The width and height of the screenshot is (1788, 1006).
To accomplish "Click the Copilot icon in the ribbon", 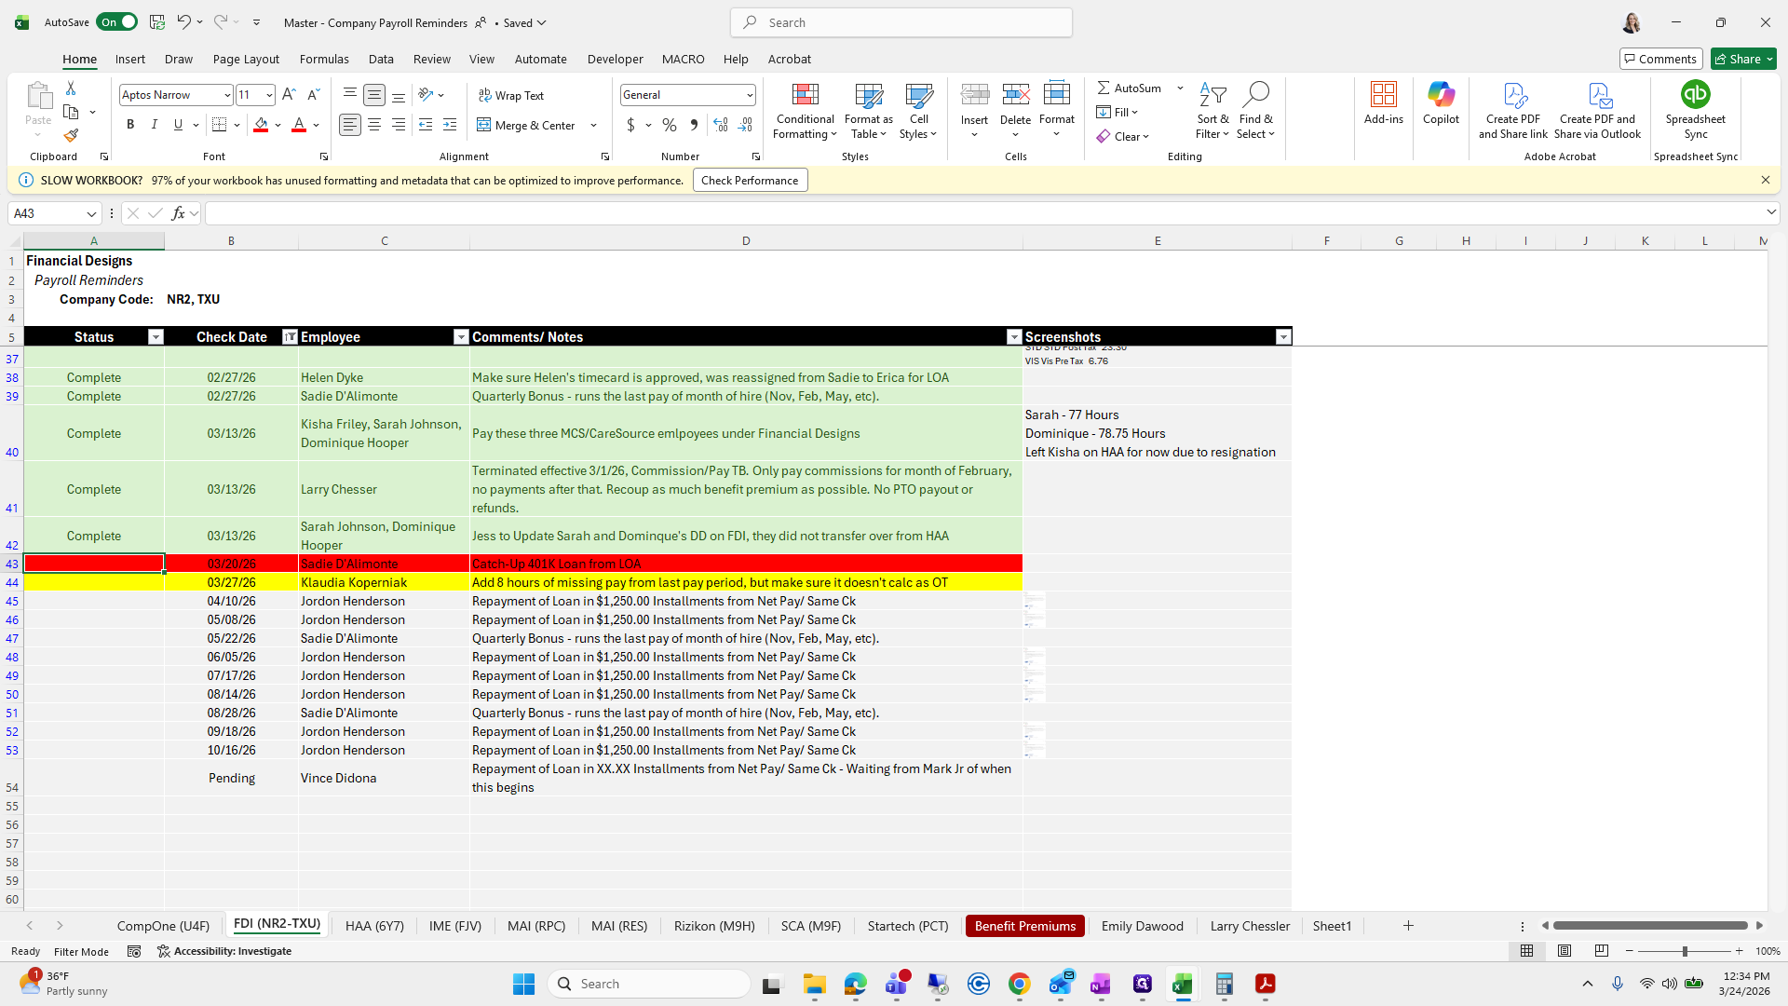I will tap(1440, 95).
